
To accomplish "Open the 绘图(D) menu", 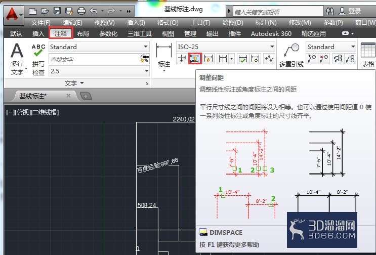I will [233, 23].
